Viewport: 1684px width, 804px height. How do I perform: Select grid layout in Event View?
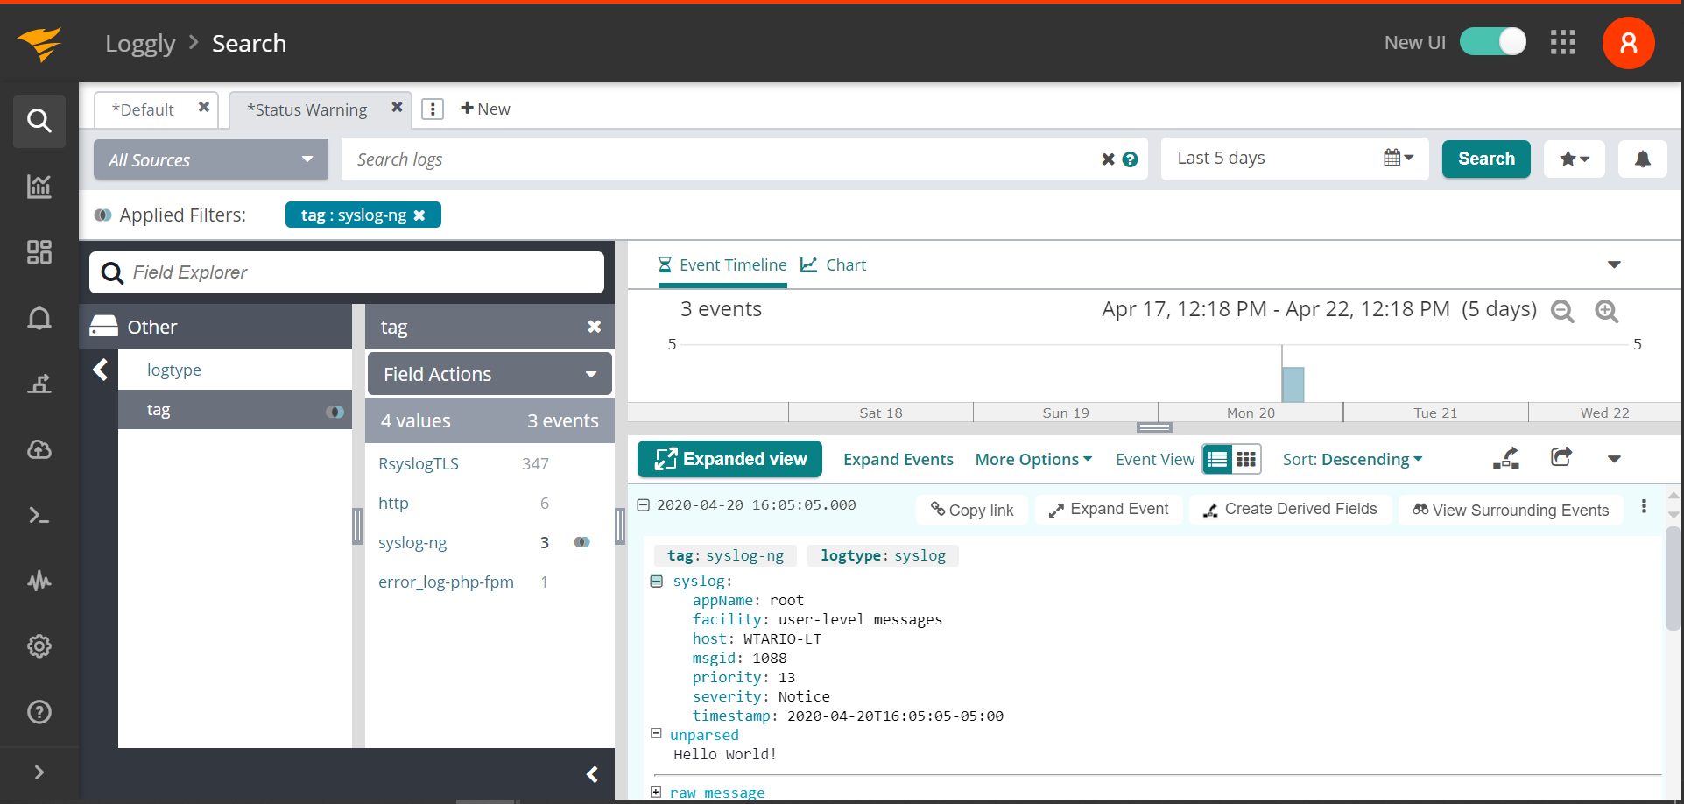[x=1246, y=459]
